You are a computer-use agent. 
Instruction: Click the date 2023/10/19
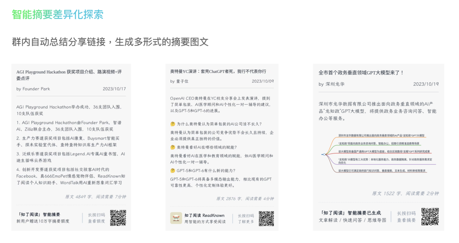point(426,84)
